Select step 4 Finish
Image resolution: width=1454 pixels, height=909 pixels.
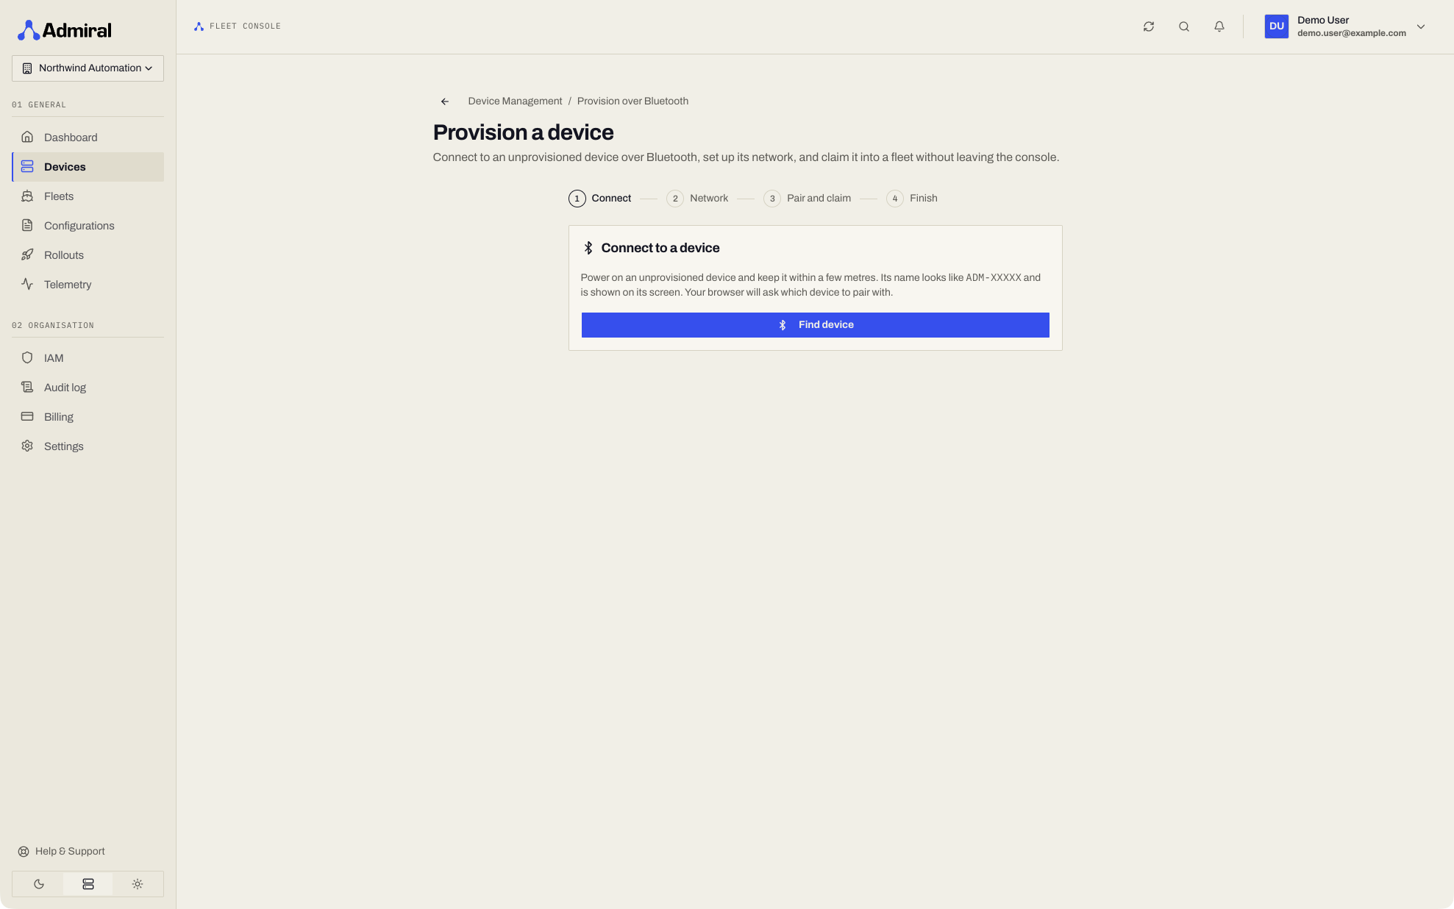[912, 199]
